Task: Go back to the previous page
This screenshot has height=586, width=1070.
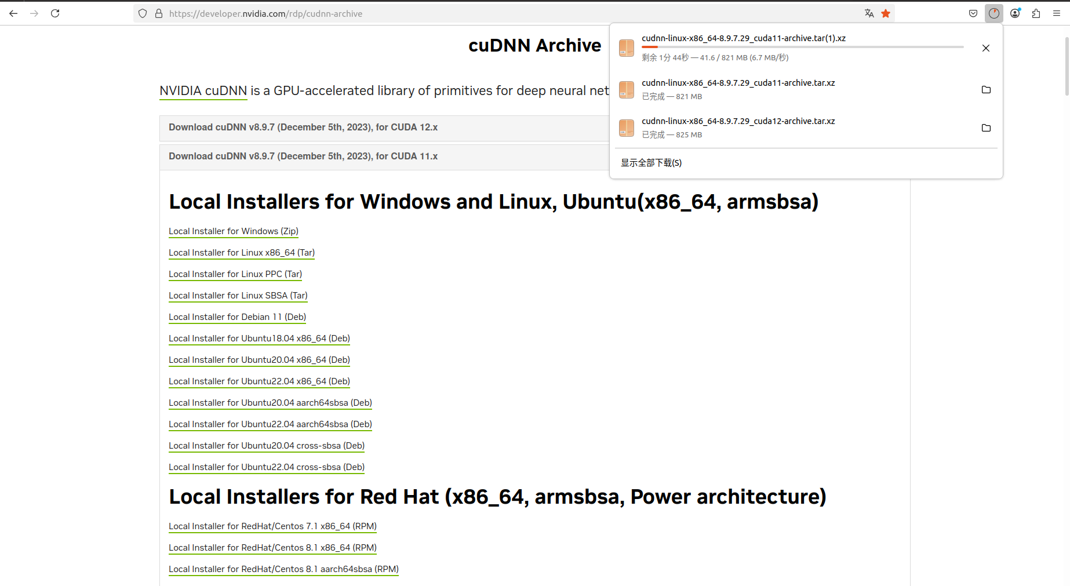Action: coord(13,13)
